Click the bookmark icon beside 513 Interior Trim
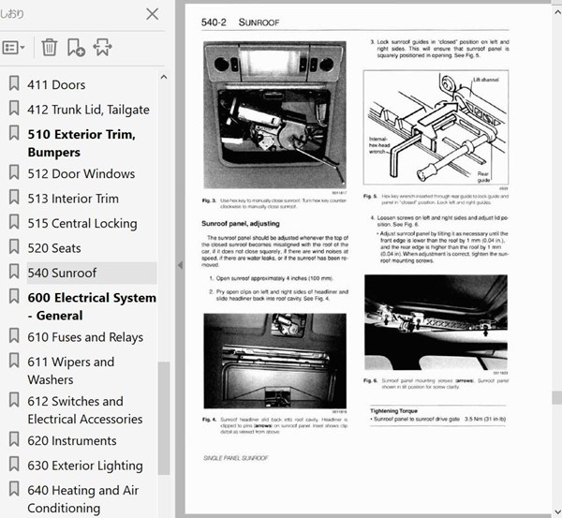Image resolution: width=562 pixels, height=518 pixels. (14, 197)
